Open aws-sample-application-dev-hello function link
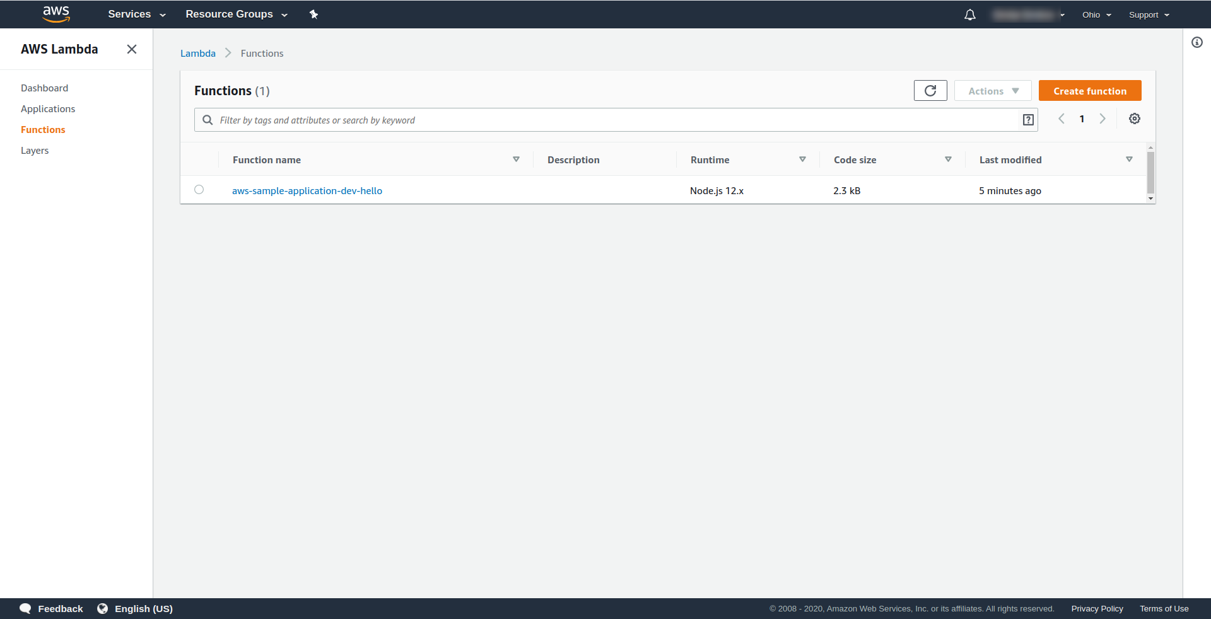 point(307,191)
